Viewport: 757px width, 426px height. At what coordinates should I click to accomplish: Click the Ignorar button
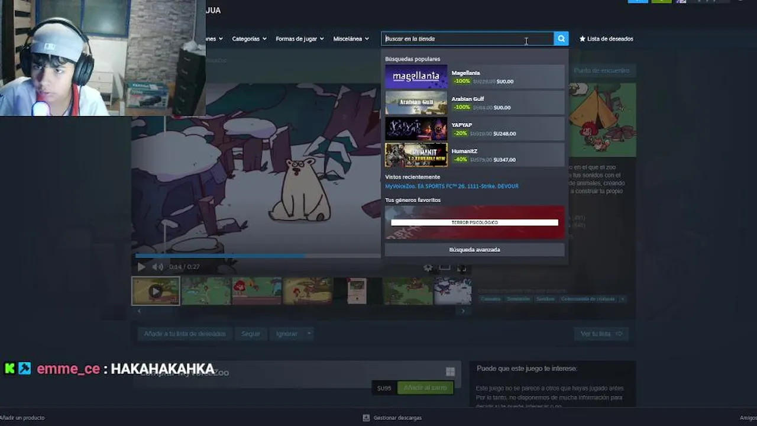click(287, 334)
